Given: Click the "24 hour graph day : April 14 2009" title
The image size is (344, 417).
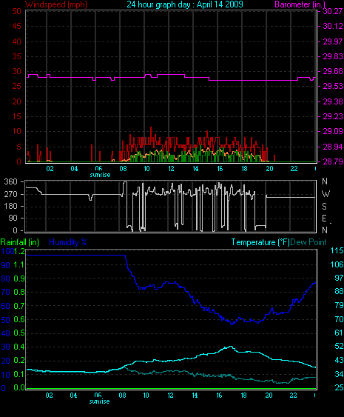Looking at the screenshot, I should [x=185, y=4].
